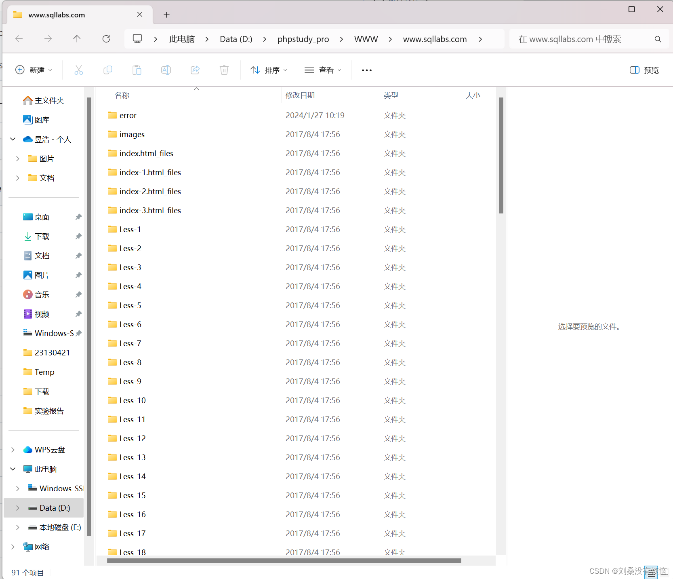
Task: Click navigation pane scrollbar
Action: tap(89, 317)
